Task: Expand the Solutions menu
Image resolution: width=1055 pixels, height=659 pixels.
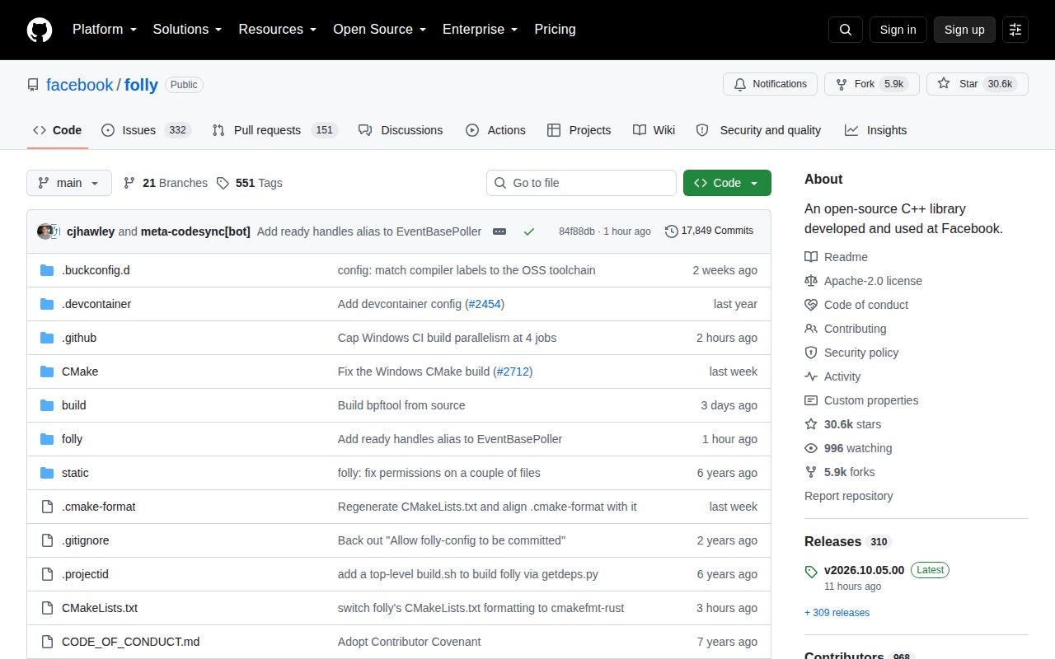Action: tap(187, 30)
